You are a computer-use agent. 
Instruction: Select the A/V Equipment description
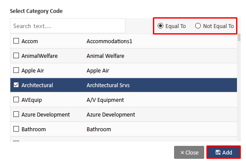(105, 100)
